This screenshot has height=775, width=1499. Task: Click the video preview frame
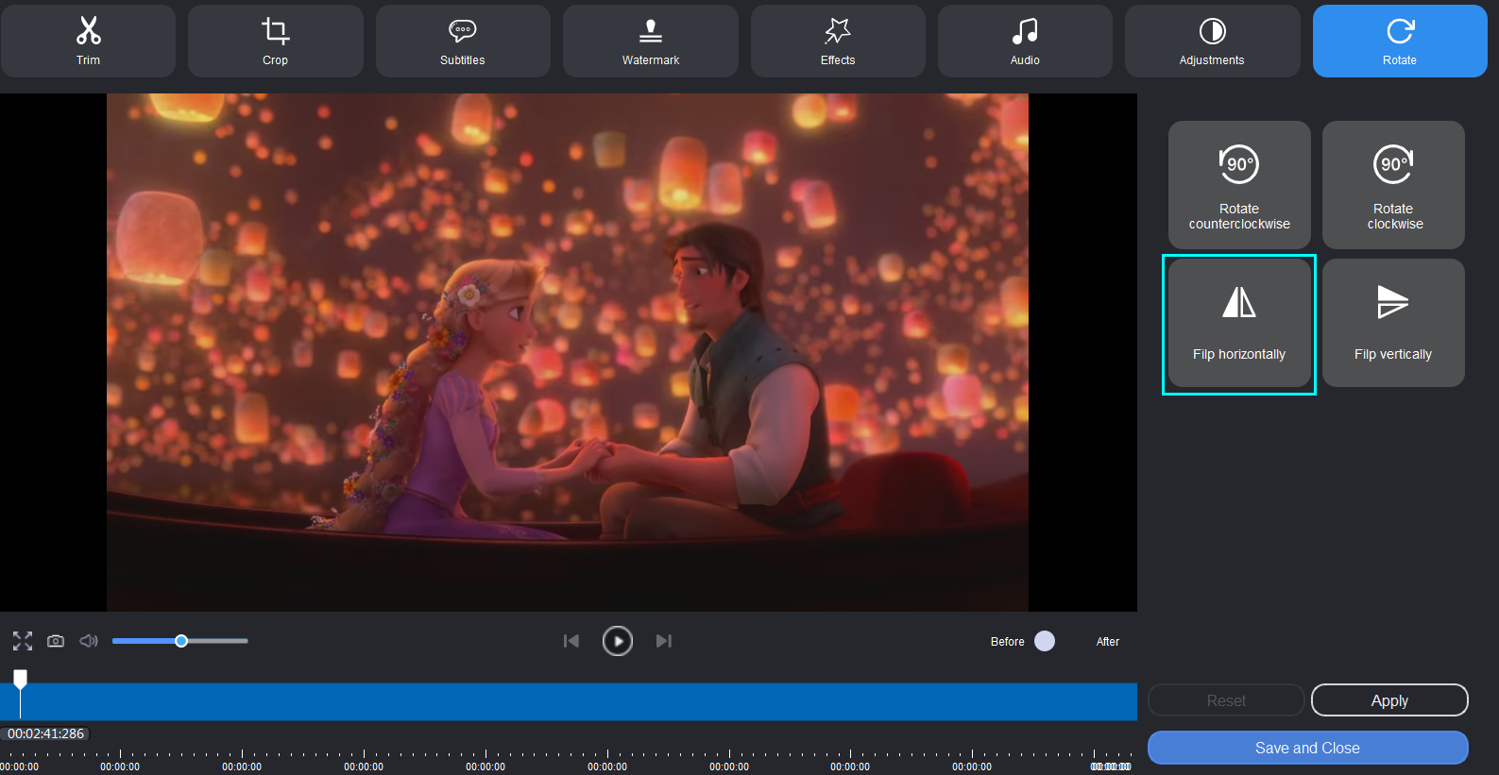coord(568,352)
